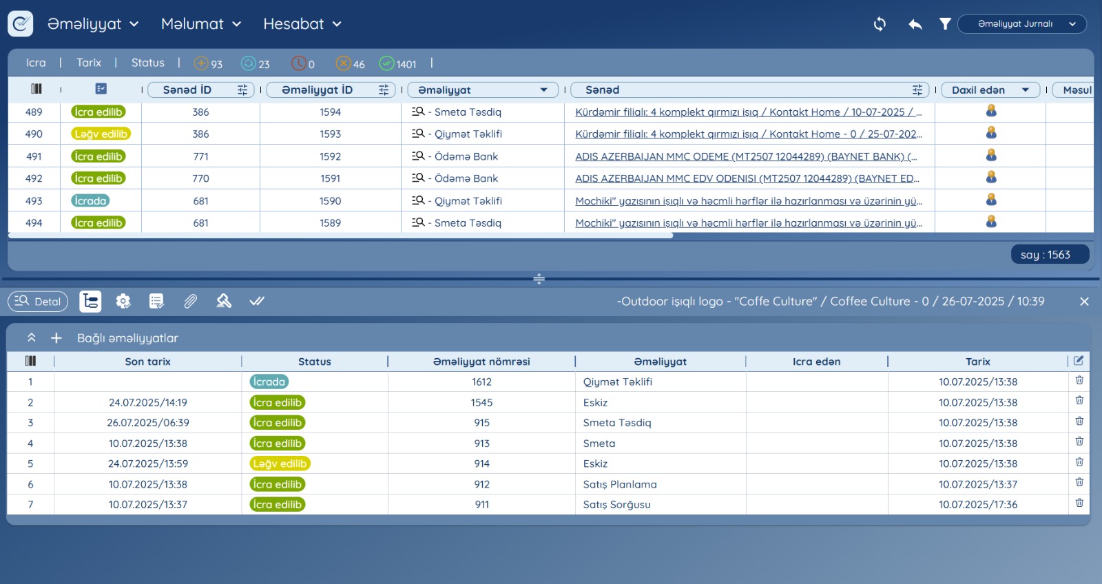Open the ADIS AZERBAIJAN MMC ODEME document link

tap(745, 156)
